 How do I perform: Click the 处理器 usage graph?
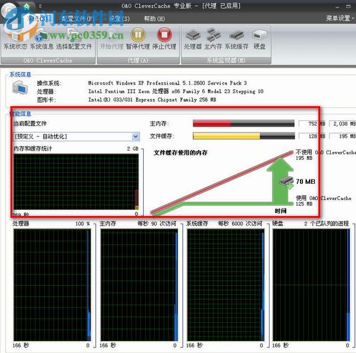[x=52, y=285]
